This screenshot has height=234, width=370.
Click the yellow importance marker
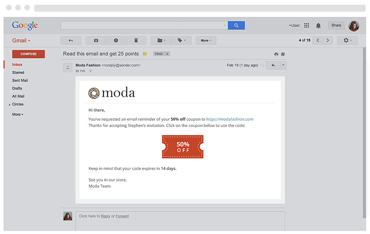145,54
